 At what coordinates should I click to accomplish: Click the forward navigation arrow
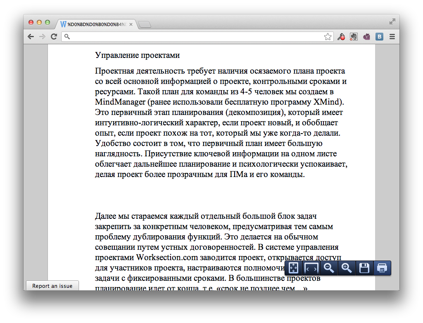click(42, 36)
